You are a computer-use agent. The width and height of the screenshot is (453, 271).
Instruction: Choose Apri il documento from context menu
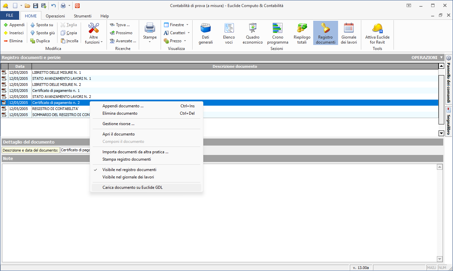pyautogui.click(x=118, y=134)
